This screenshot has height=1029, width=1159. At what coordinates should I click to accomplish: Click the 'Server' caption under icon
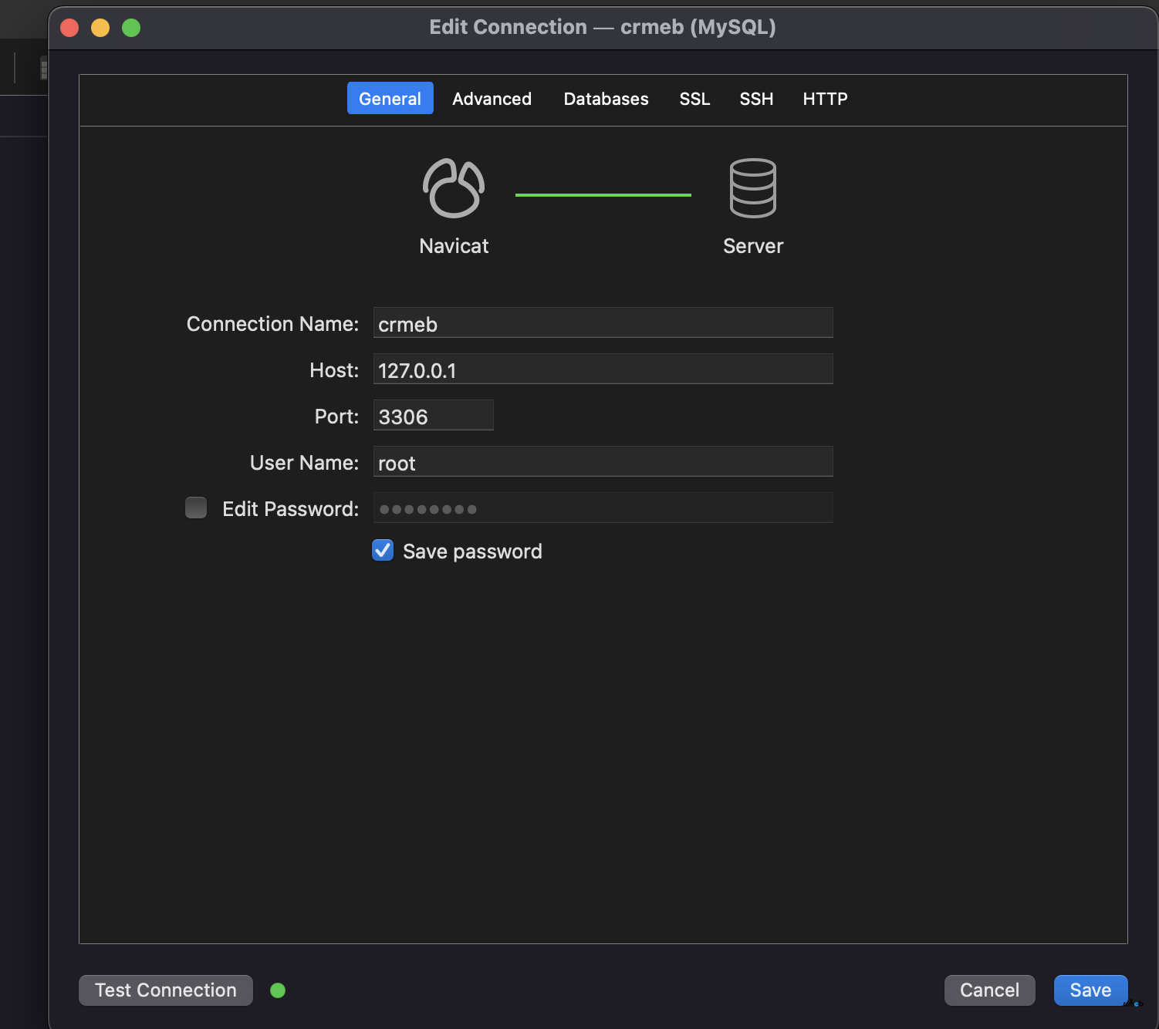click(753, 246)
